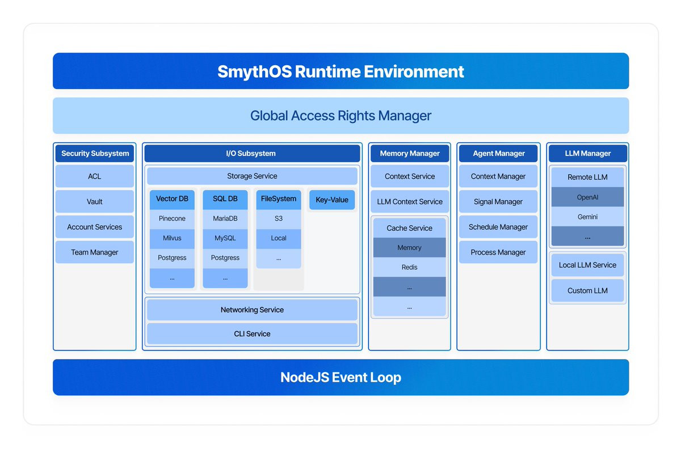This screenshot has width=681, height=452.
Task: Click the NodeJS Event Loop banner
Action: tap(340, 377)
